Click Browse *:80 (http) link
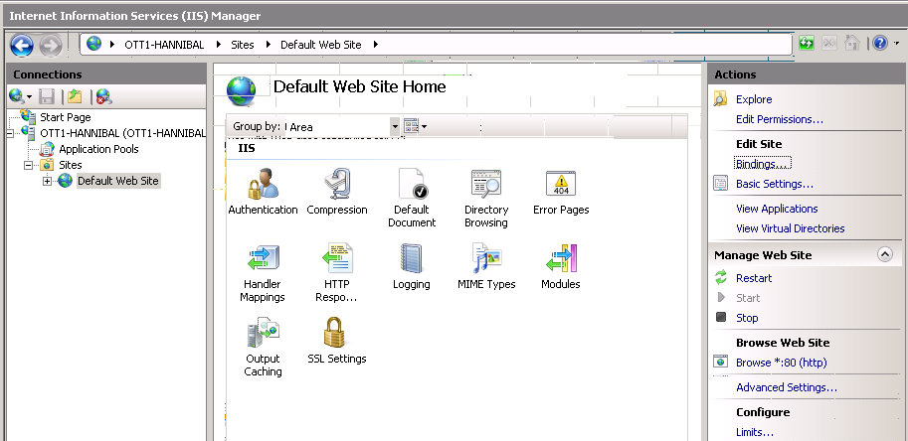This screenshot has width=908, height=441. click(x=781, y=363)
